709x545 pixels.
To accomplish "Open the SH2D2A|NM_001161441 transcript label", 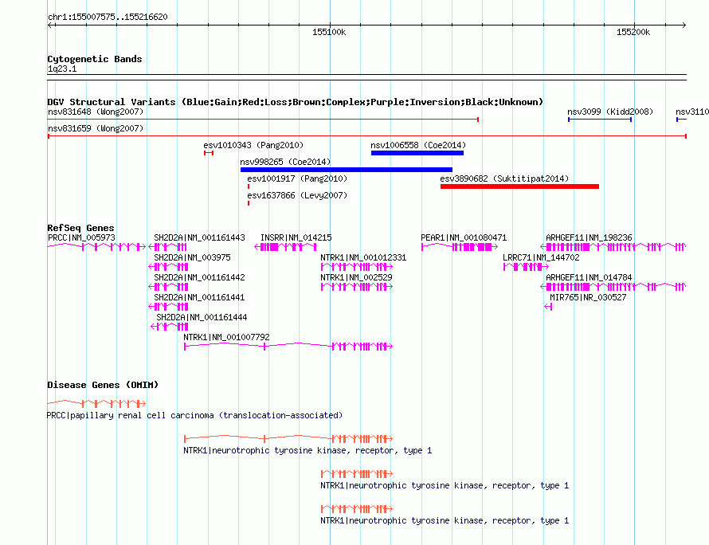I will [199, 297].
